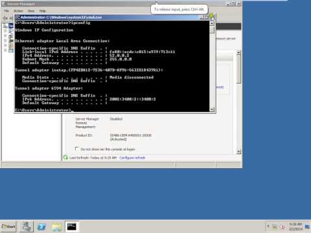Click the command prompt scroll down arrow
The image size is (311, 233).
coord(212,109)
